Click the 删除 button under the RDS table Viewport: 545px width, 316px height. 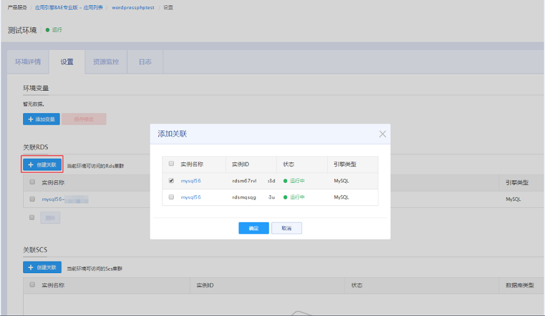coord(50,218)
